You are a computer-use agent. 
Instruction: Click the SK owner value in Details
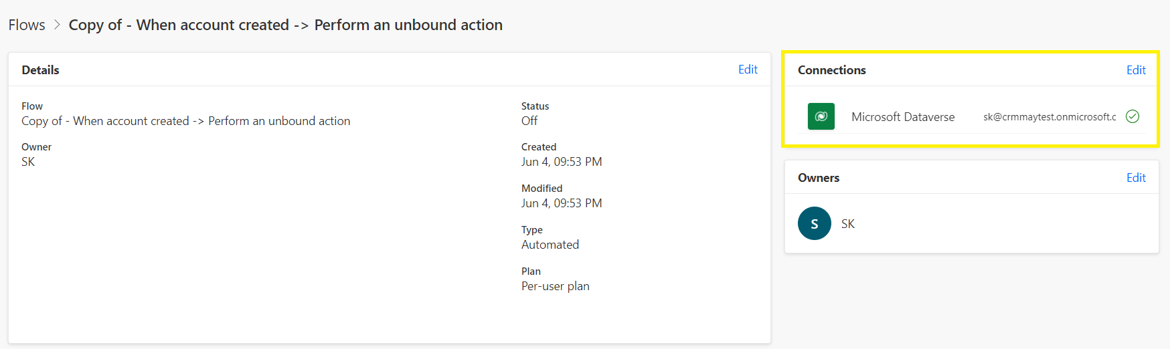[x=28, y=162]
